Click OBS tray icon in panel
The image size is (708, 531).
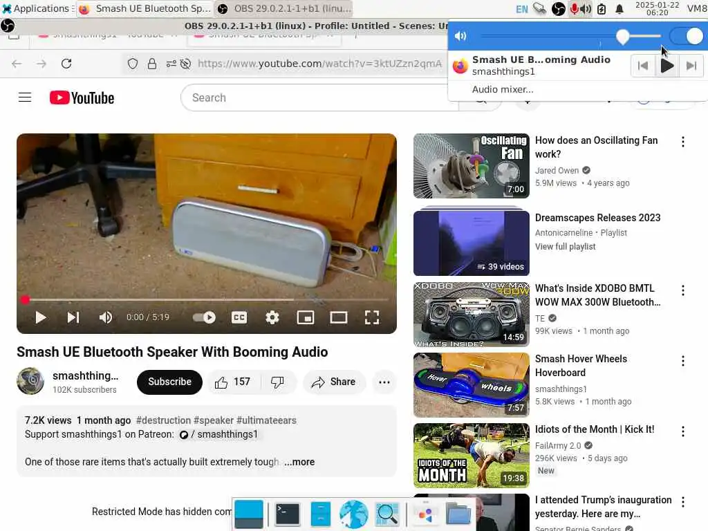[558, 9]
